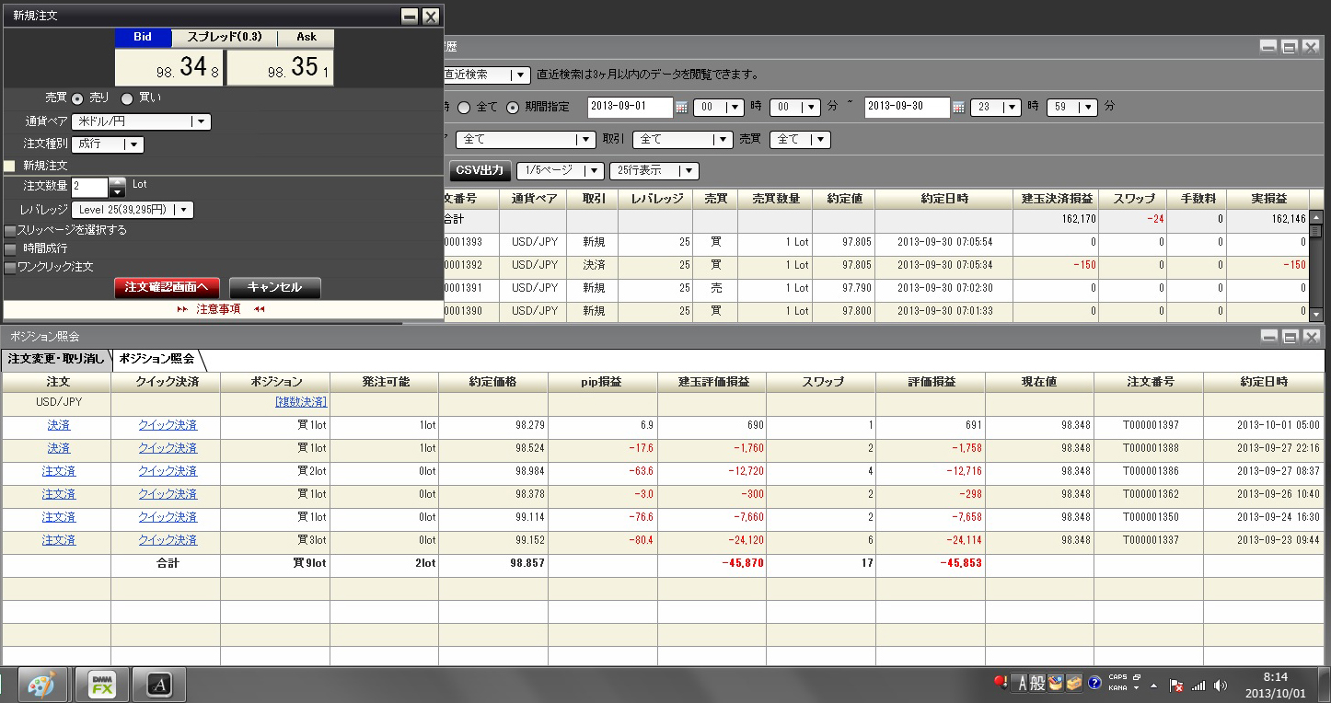Sort history by the 約定日時 column header

coord(943,199)
